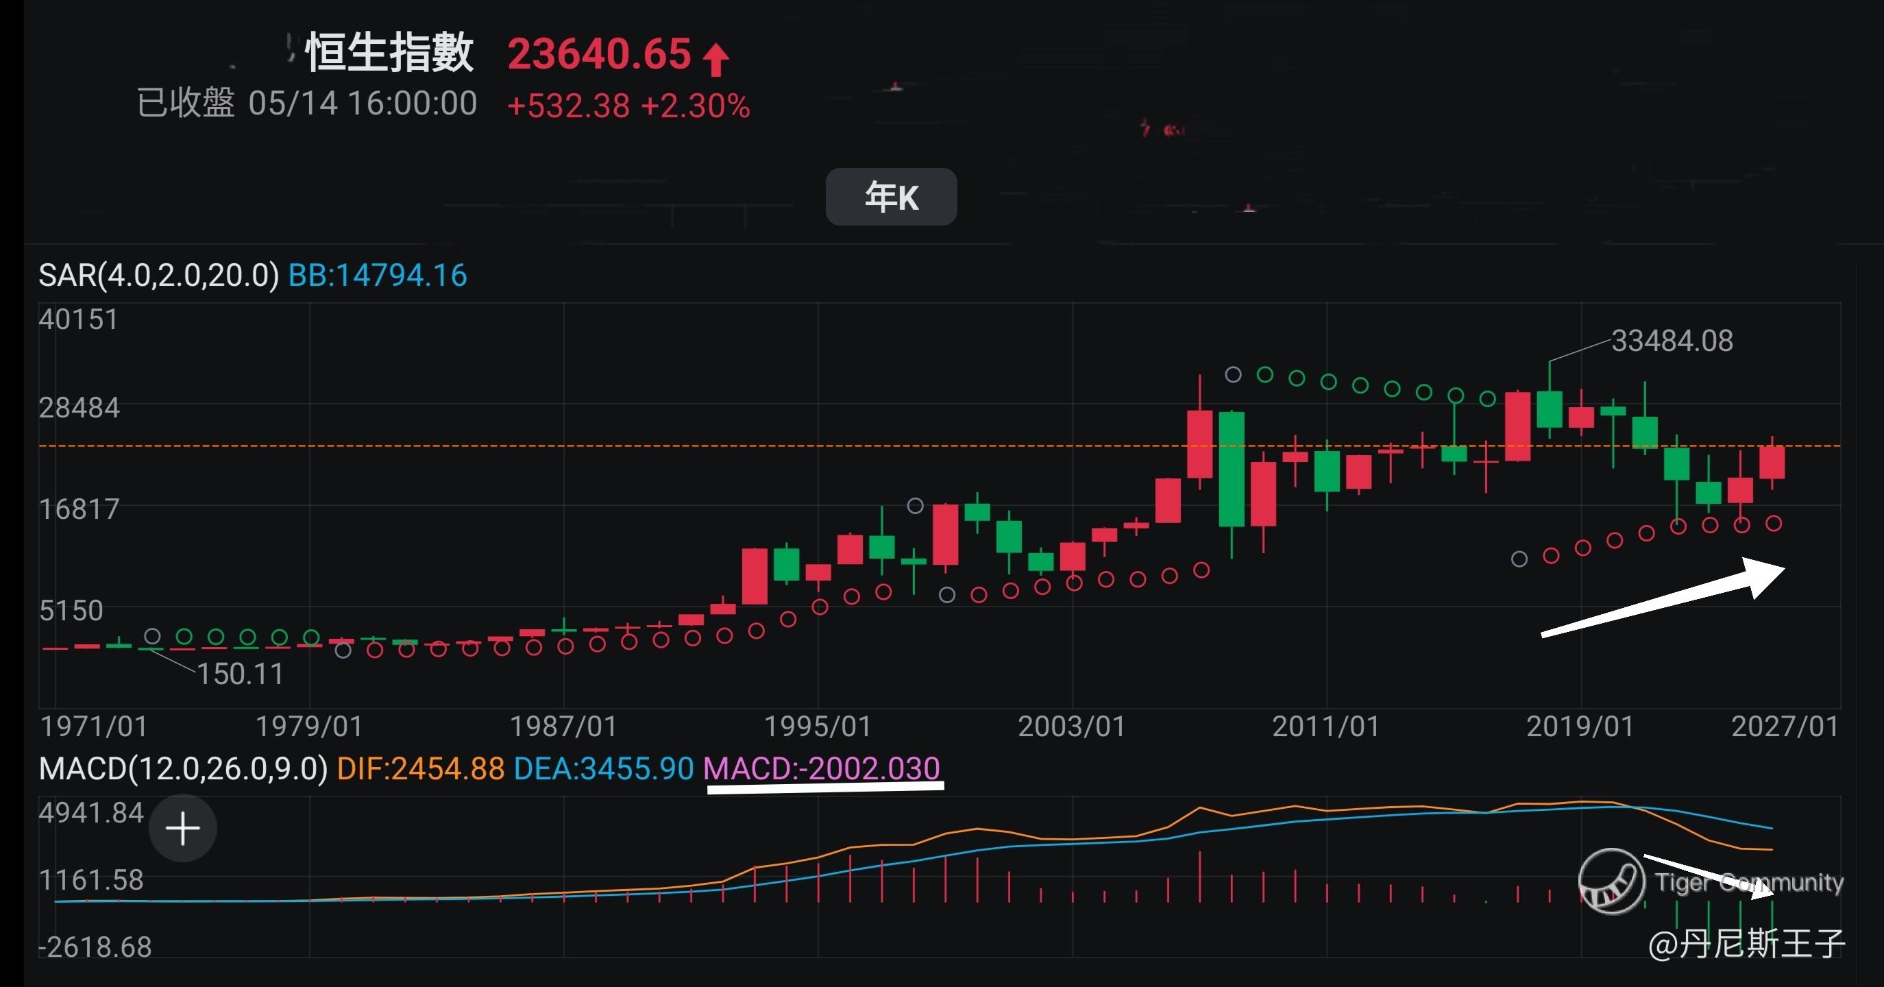Click the DEA:3455.90 label
1884x987 pixels.
coord(603,769)
